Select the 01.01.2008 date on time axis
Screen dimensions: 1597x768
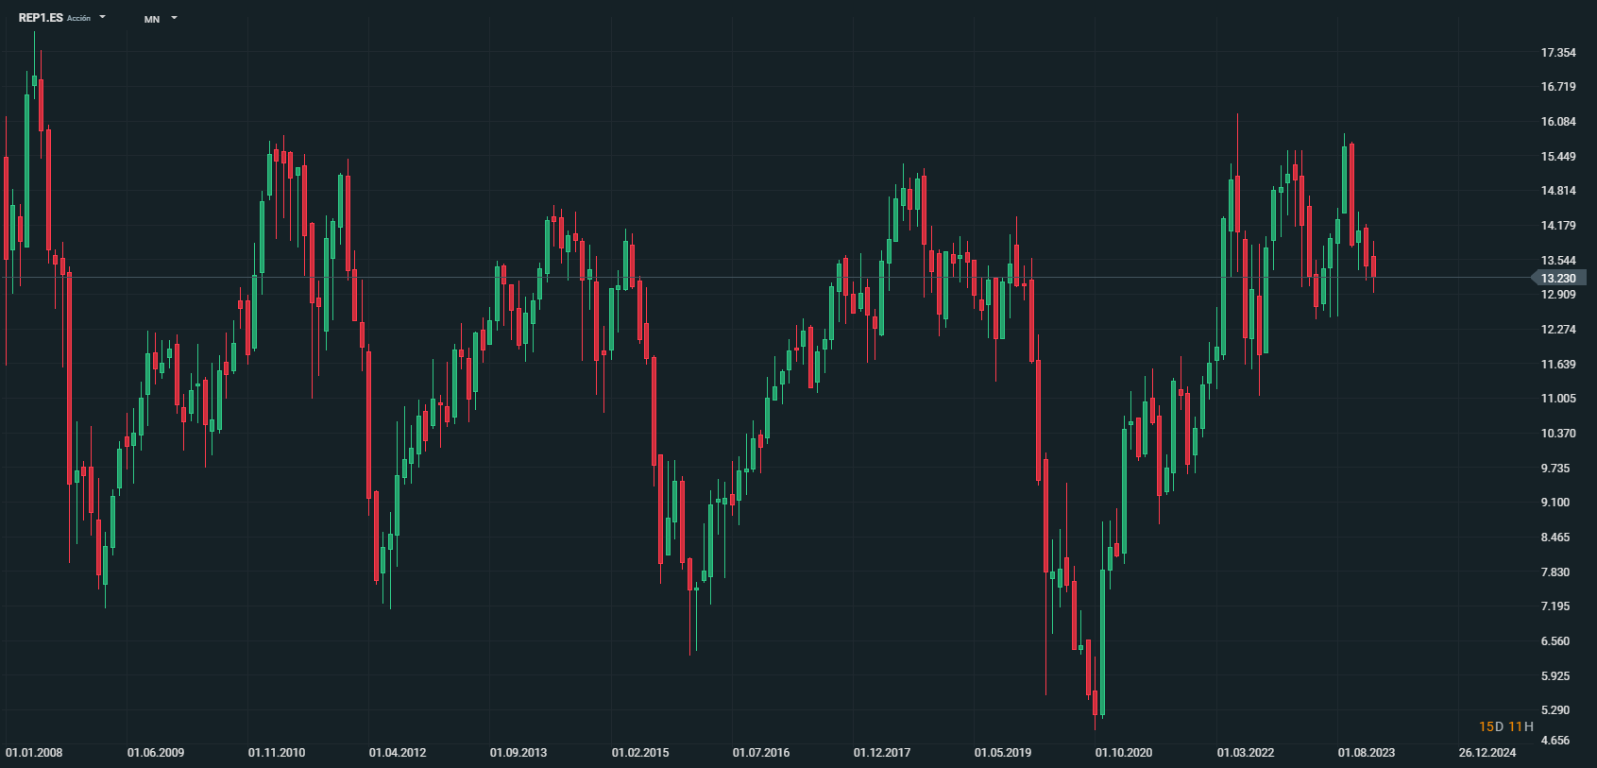coord(34,753)
